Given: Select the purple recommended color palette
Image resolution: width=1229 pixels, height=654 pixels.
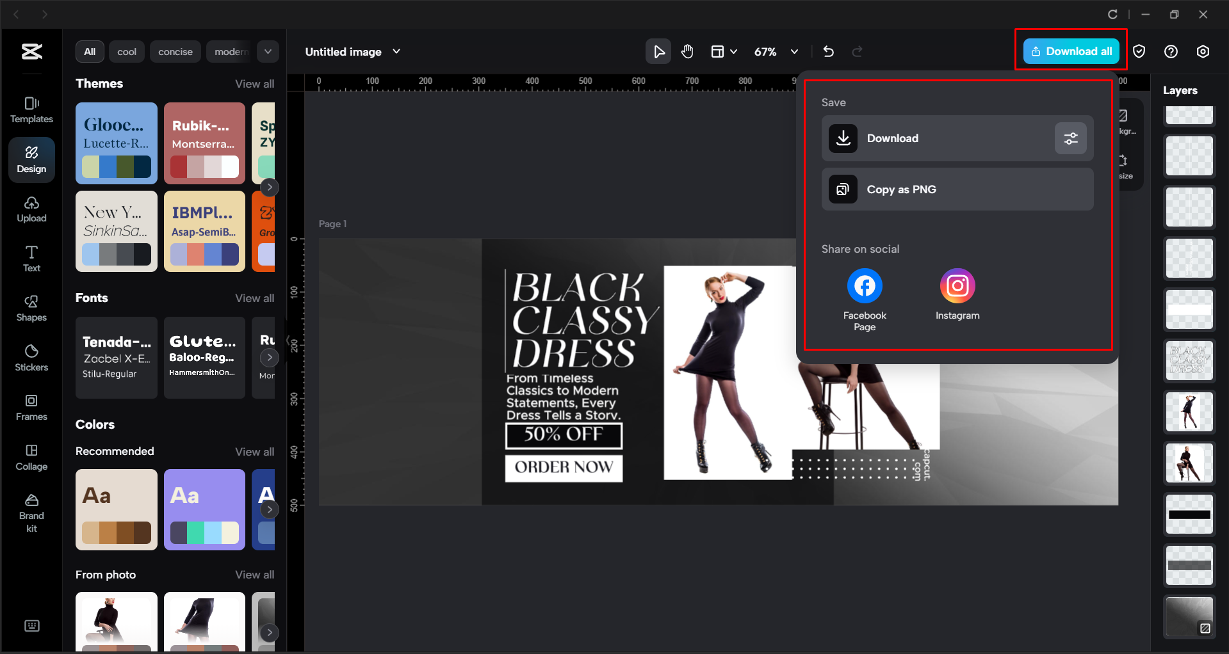Looking at the screenshot, I should tap(204, 509).
